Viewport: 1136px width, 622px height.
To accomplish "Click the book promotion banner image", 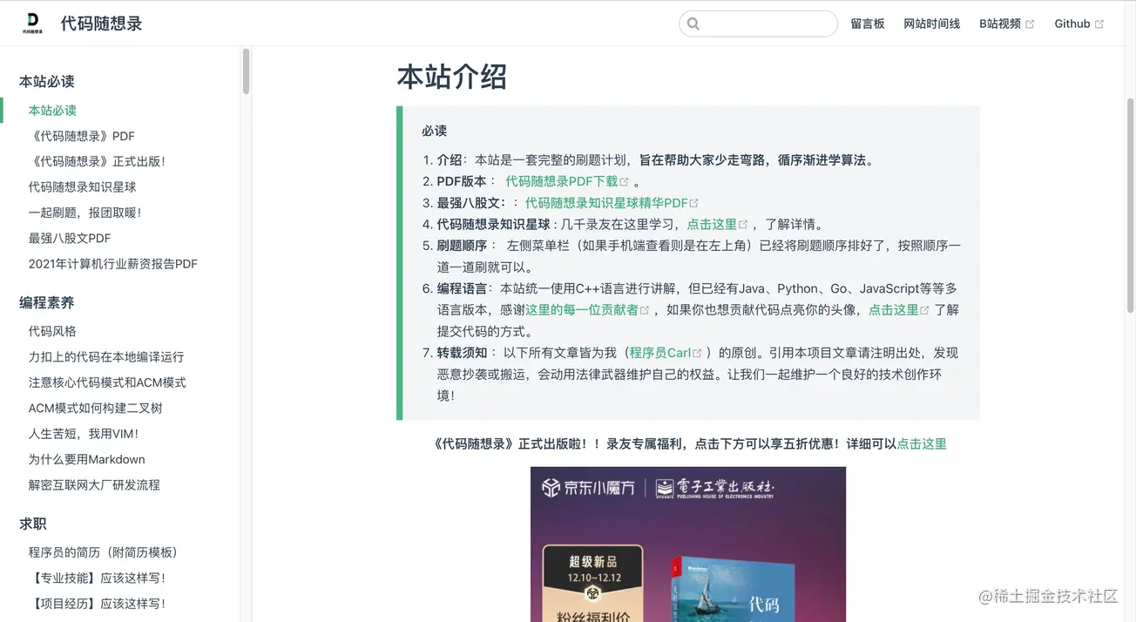I will coord(688,544).
